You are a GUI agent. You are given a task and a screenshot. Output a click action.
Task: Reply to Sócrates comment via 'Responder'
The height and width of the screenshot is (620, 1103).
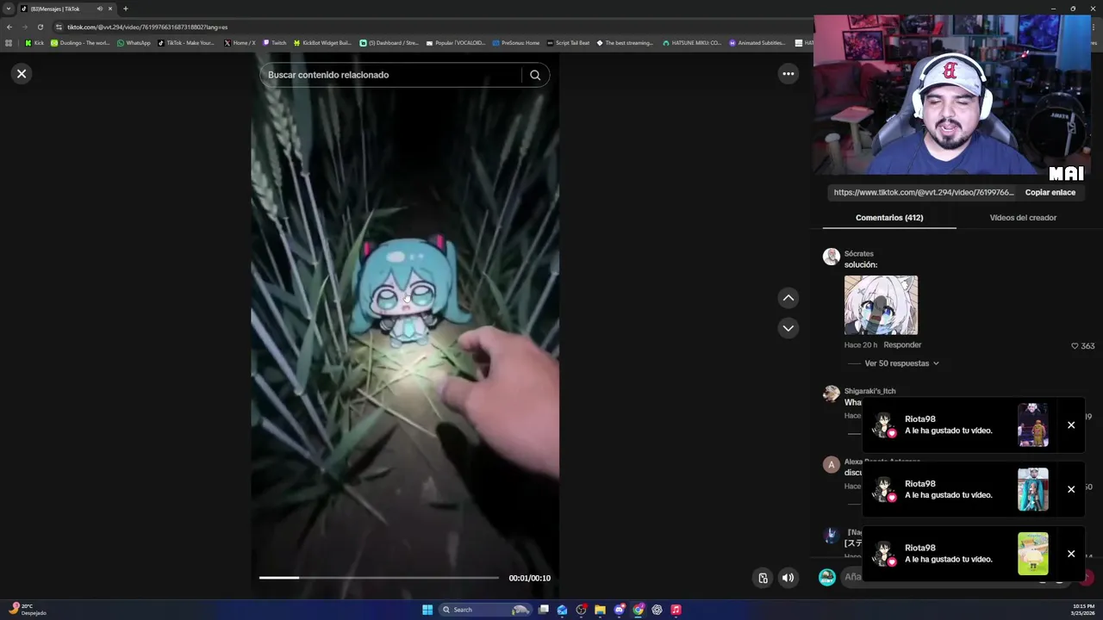pyautogui.click(x=902, y=345)
